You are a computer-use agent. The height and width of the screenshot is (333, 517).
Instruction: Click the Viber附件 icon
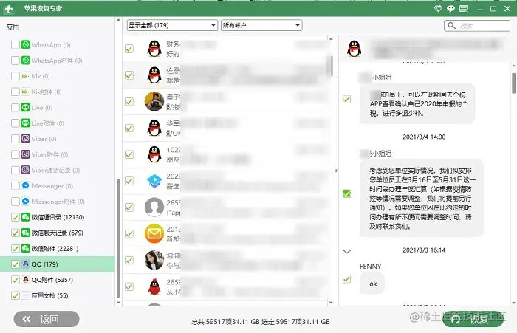25,154
